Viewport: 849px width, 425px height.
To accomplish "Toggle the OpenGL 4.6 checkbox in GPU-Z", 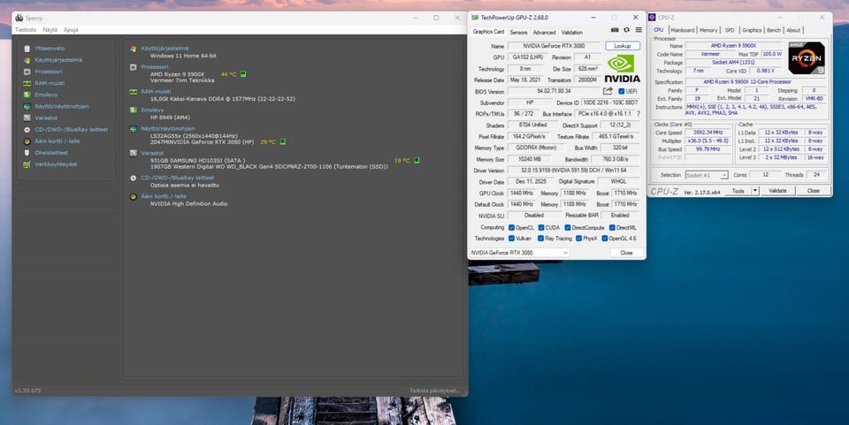I will point(605,239).
